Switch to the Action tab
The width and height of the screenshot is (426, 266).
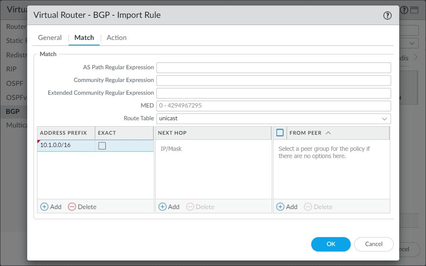click(x=116, y=37)
